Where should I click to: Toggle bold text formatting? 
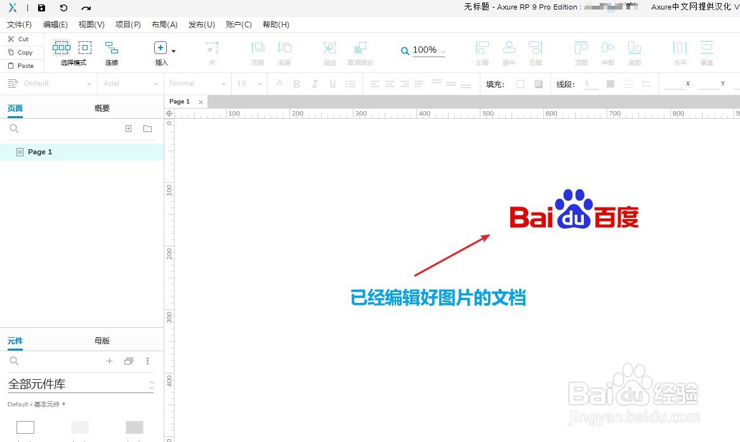(x=296, y=84)
